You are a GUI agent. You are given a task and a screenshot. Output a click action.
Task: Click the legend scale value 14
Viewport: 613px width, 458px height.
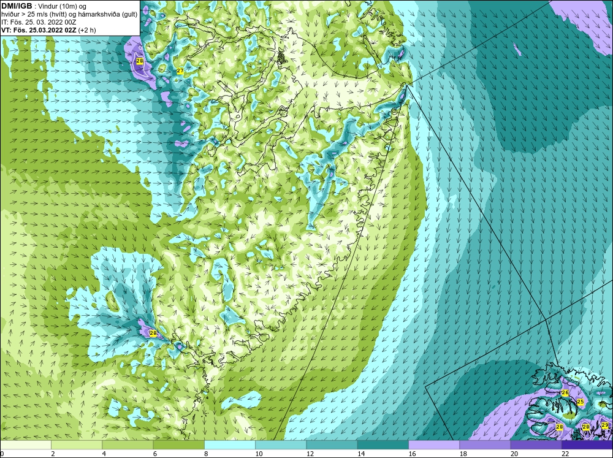tap(361, 454)
